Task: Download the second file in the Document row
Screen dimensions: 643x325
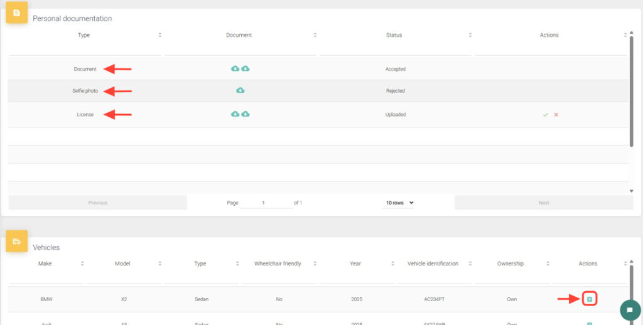Action: [x=246, y=68]
